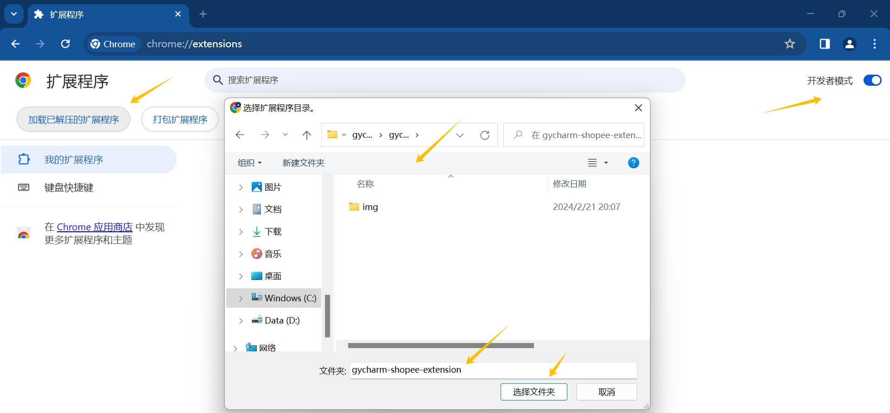The height and width of the screenshot is (413, 890).
Task: Expand the breadcrumb overflow chevron «
Action: (x=344, y=135)
